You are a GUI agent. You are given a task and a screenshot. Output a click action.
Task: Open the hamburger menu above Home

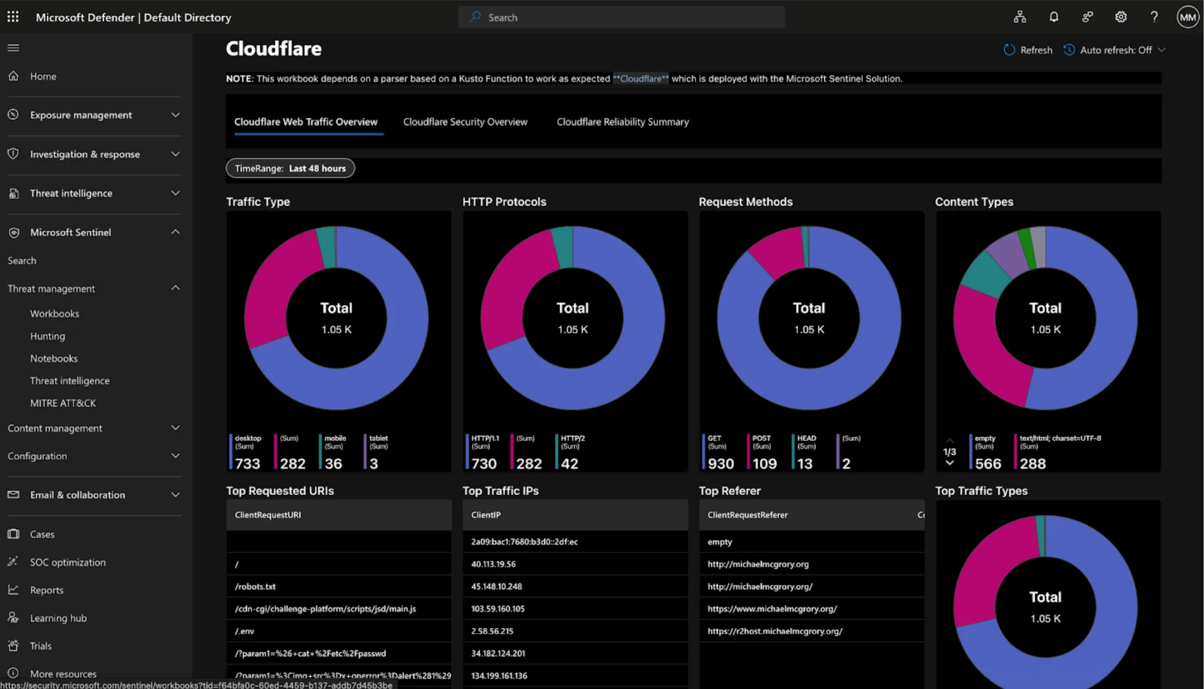click(13, 48)
